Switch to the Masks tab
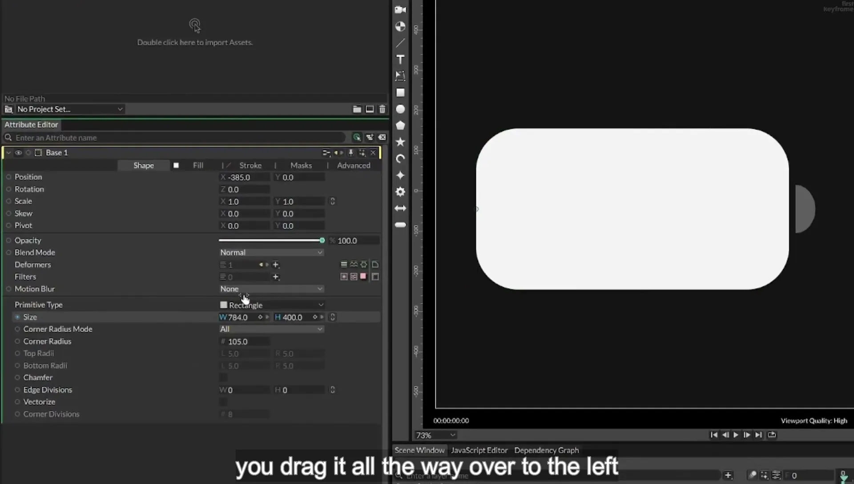This screenshot has height=484, width=854. 301,165
